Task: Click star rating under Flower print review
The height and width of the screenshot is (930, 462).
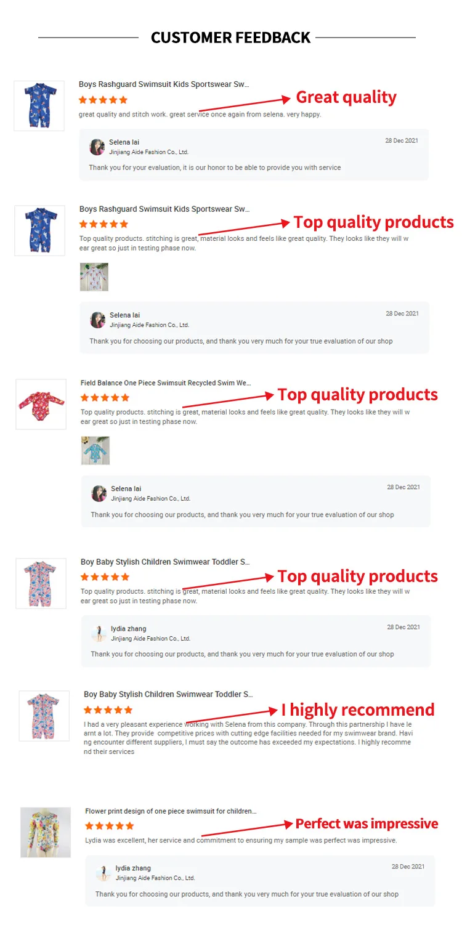Action: click(x=110, y=826)
